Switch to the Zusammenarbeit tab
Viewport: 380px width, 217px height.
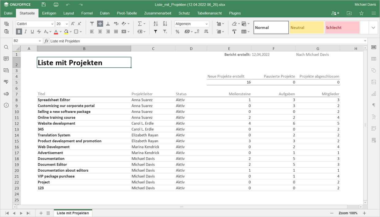[x=158, y=13]
